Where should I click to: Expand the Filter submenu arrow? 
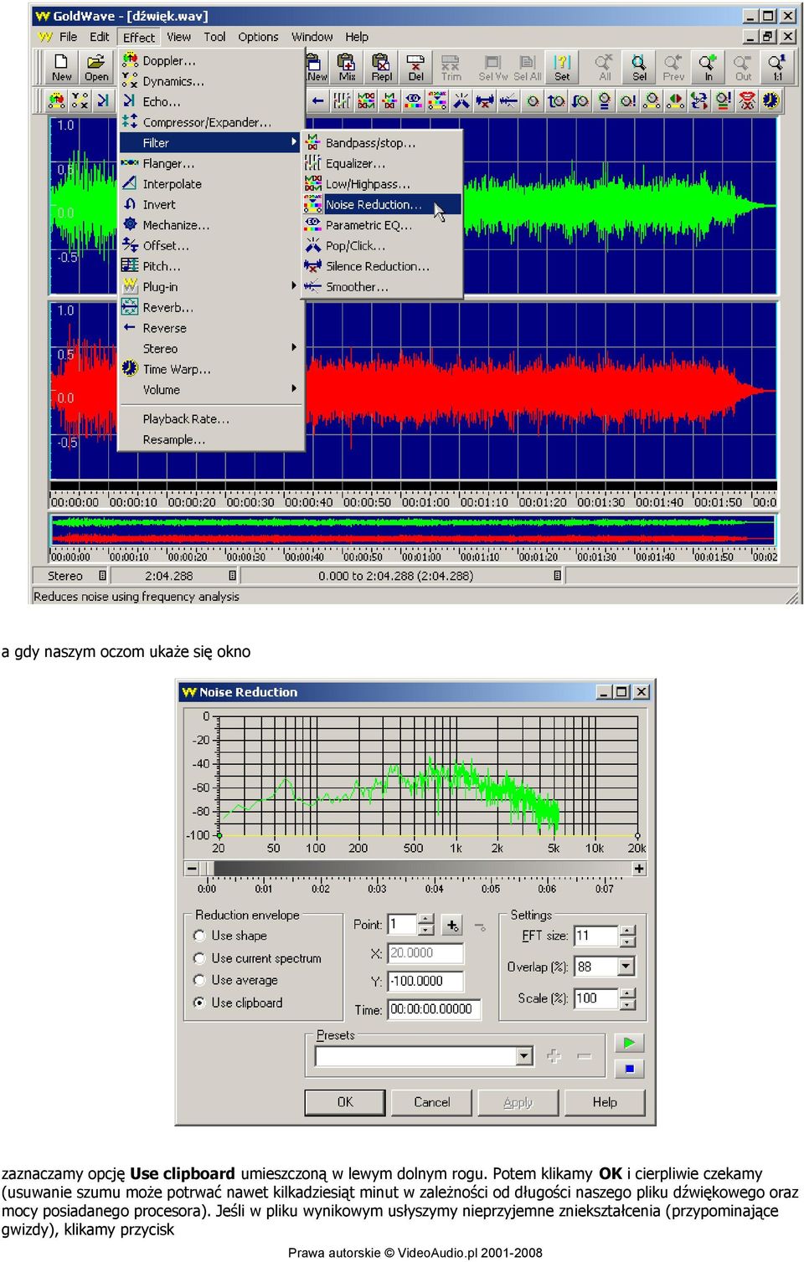click(294, 142)
